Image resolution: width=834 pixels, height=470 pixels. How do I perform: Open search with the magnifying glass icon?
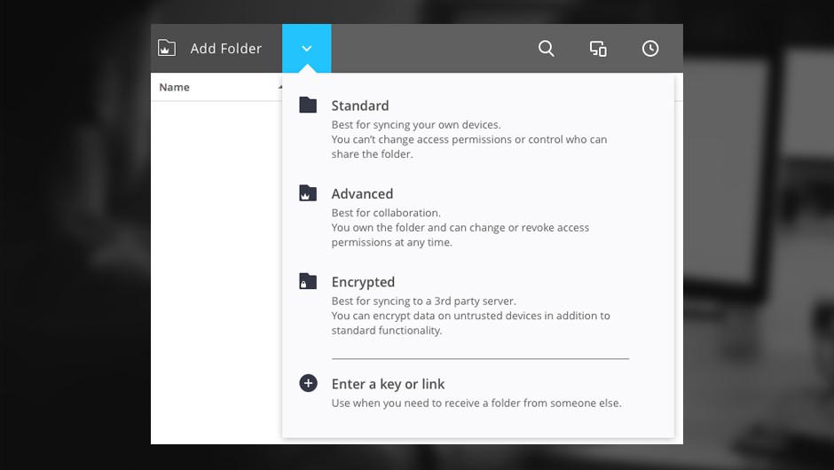click(547, 49)
